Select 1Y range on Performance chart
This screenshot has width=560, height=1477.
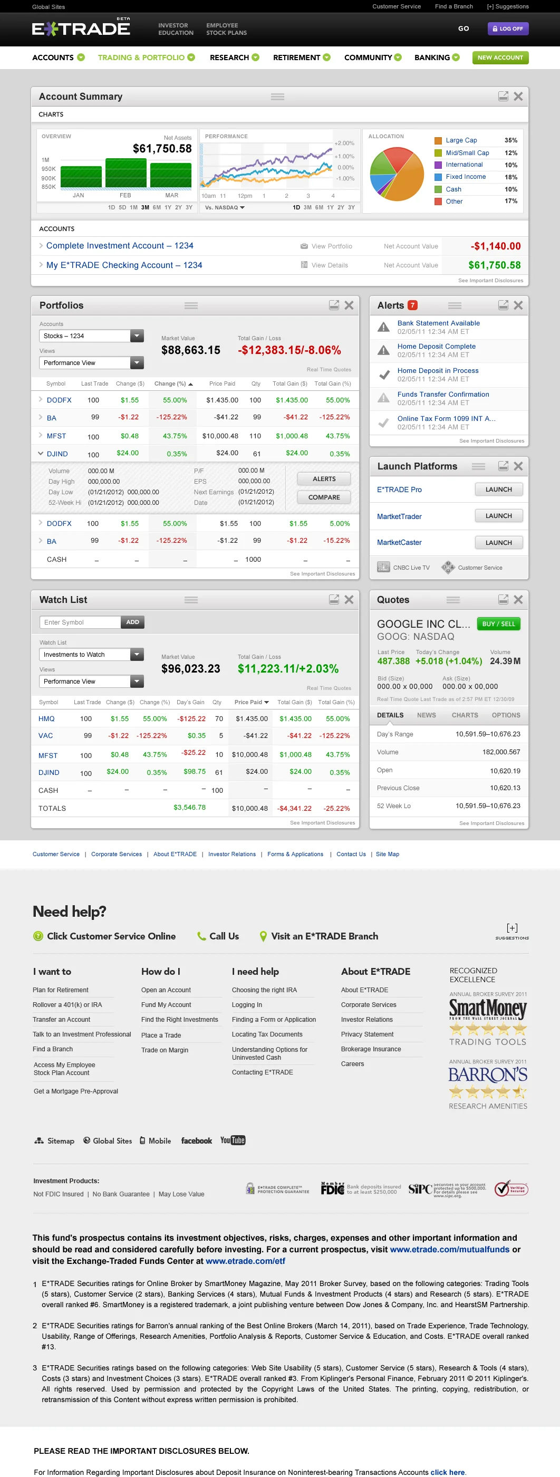coord(330,207)
